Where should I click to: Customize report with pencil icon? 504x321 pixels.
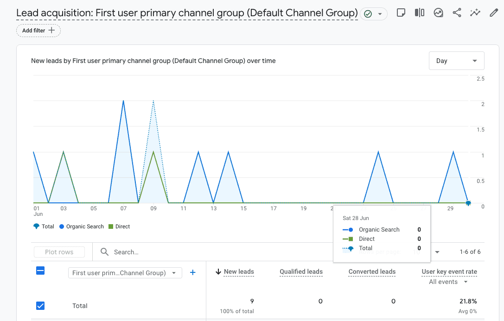[x=494, y=13]
